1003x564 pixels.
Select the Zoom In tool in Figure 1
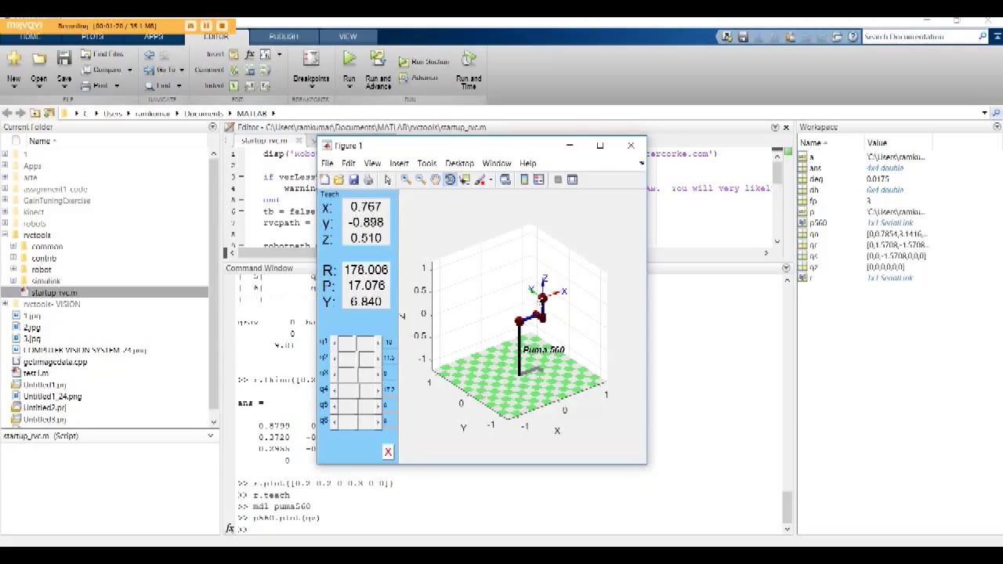(406, 179)
